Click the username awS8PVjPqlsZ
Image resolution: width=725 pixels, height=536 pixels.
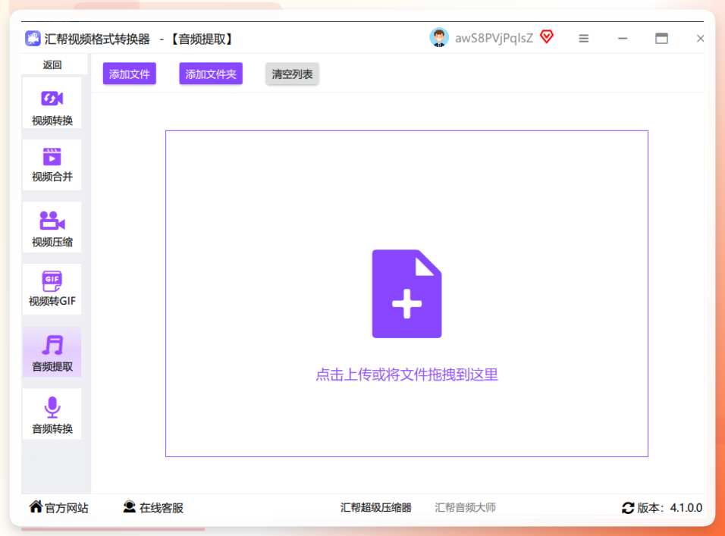[494, 39]
